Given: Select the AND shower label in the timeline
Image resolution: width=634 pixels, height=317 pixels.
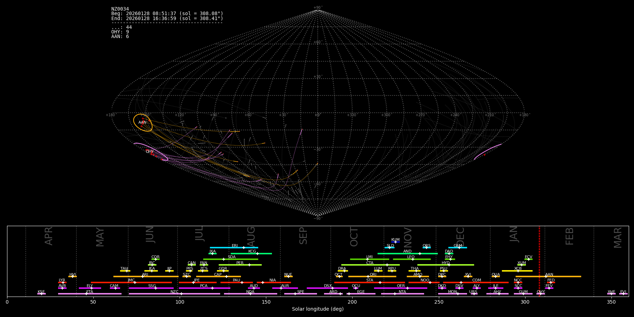Looking at the screenshot, I should click(408, 251).
